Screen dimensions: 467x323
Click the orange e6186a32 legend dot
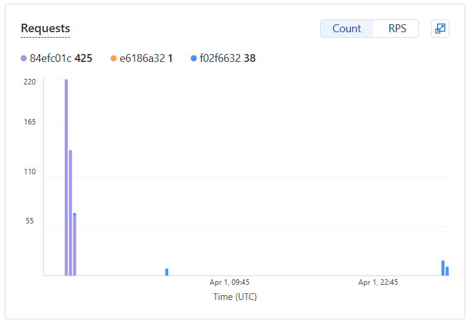[113, 58]
